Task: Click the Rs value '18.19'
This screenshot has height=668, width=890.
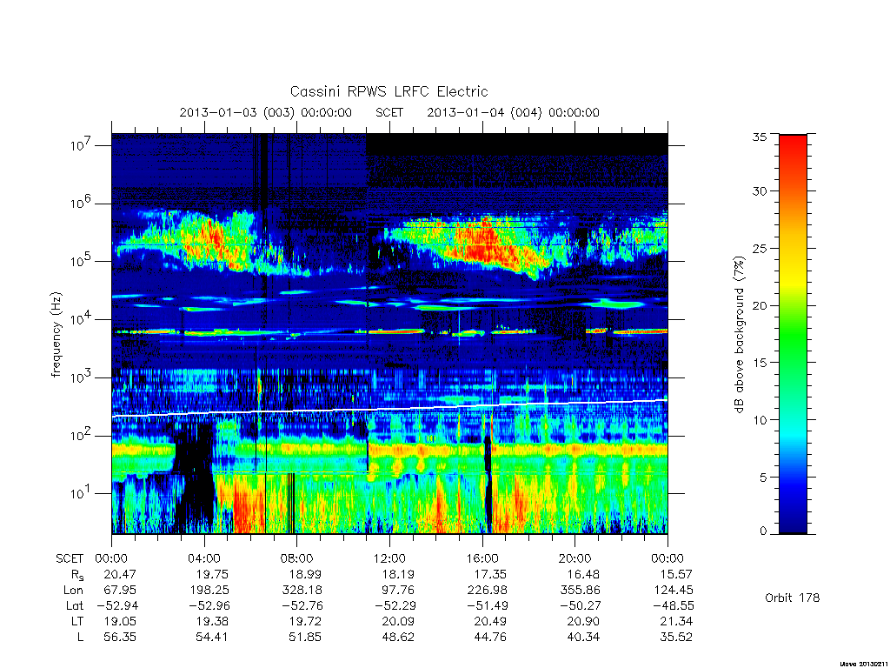Action: 398,574
